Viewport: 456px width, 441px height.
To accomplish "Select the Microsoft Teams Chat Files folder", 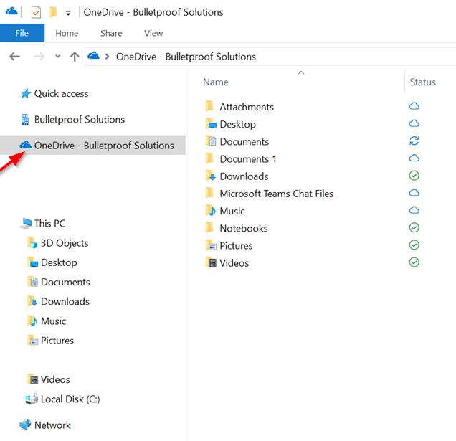I will tap(276, 194).
